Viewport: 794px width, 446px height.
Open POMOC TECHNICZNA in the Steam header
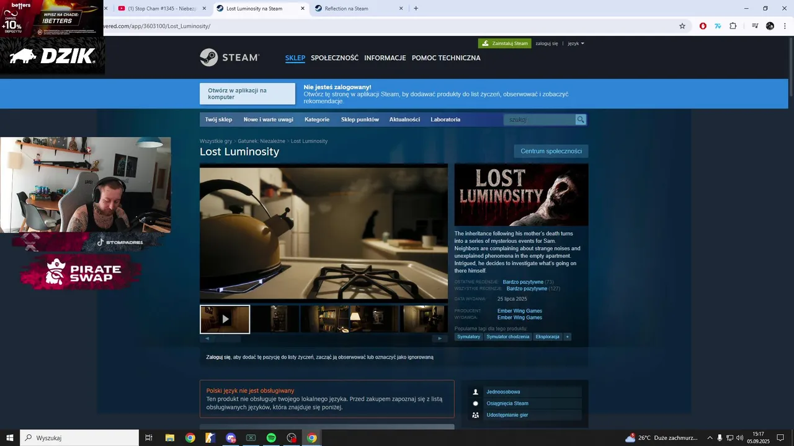point(446,58)
